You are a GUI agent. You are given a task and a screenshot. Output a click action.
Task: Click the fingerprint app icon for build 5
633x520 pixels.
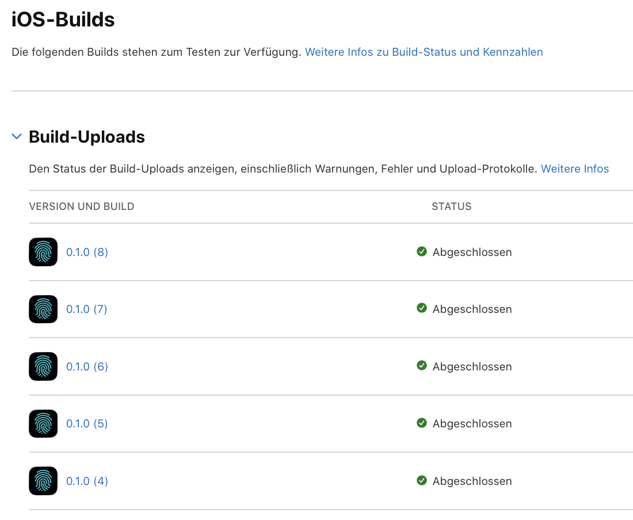[43, 423]
